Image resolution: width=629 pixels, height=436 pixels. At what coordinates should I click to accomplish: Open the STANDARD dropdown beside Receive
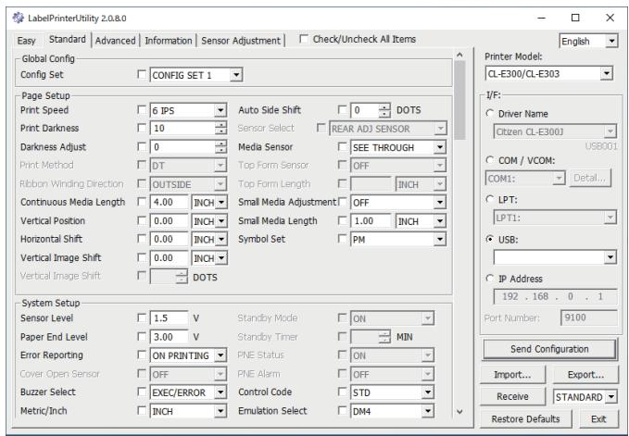click(x=585, y=397)
